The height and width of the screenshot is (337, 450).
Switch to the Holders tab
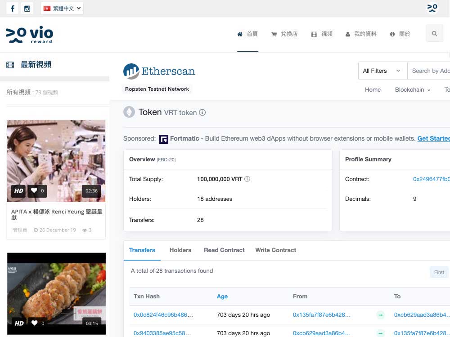tap(180, 250)
